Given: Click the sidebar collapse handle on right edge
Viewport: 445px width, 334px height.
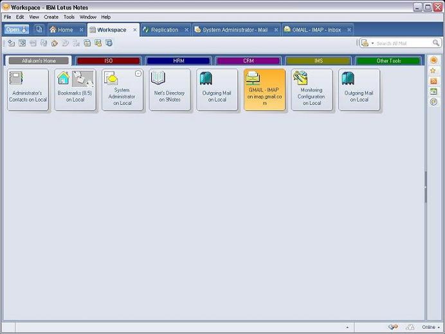Looking at the screenshot, I should pyautogui.click(x=426, y=187).
